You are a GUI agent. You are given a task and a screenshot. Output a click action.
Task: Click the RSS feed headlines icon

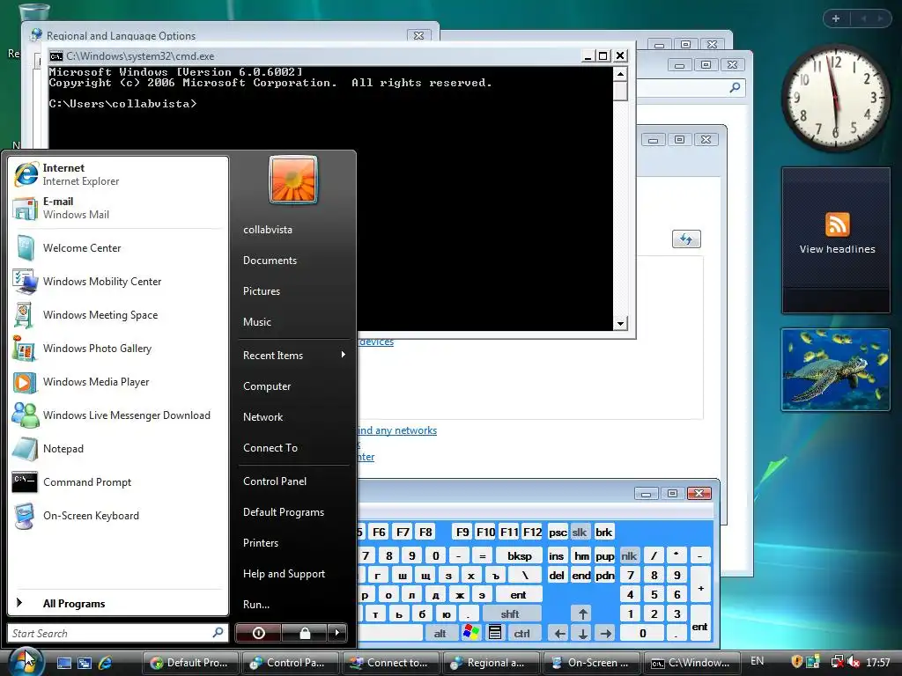837,224
